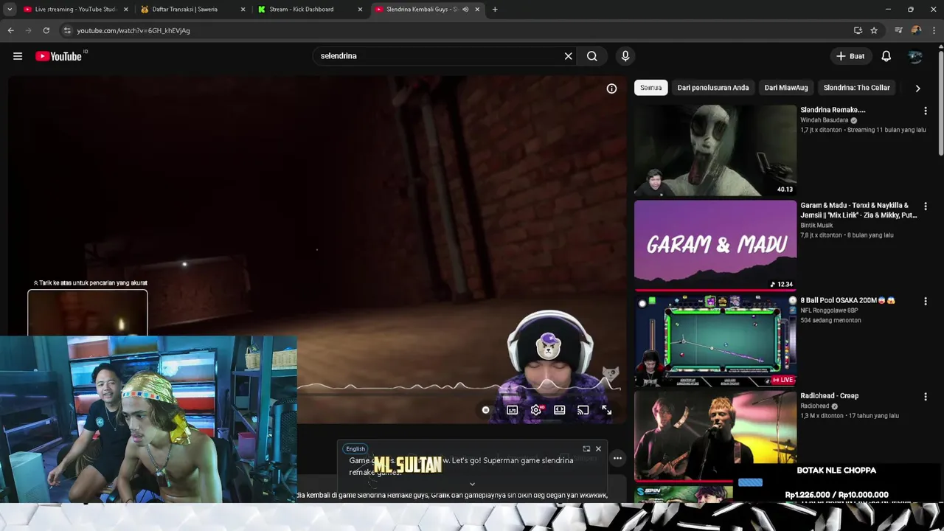Image resolution: width=944 pixels, height=531 pixels.
Task: Reload the current page
Action: 46,30
